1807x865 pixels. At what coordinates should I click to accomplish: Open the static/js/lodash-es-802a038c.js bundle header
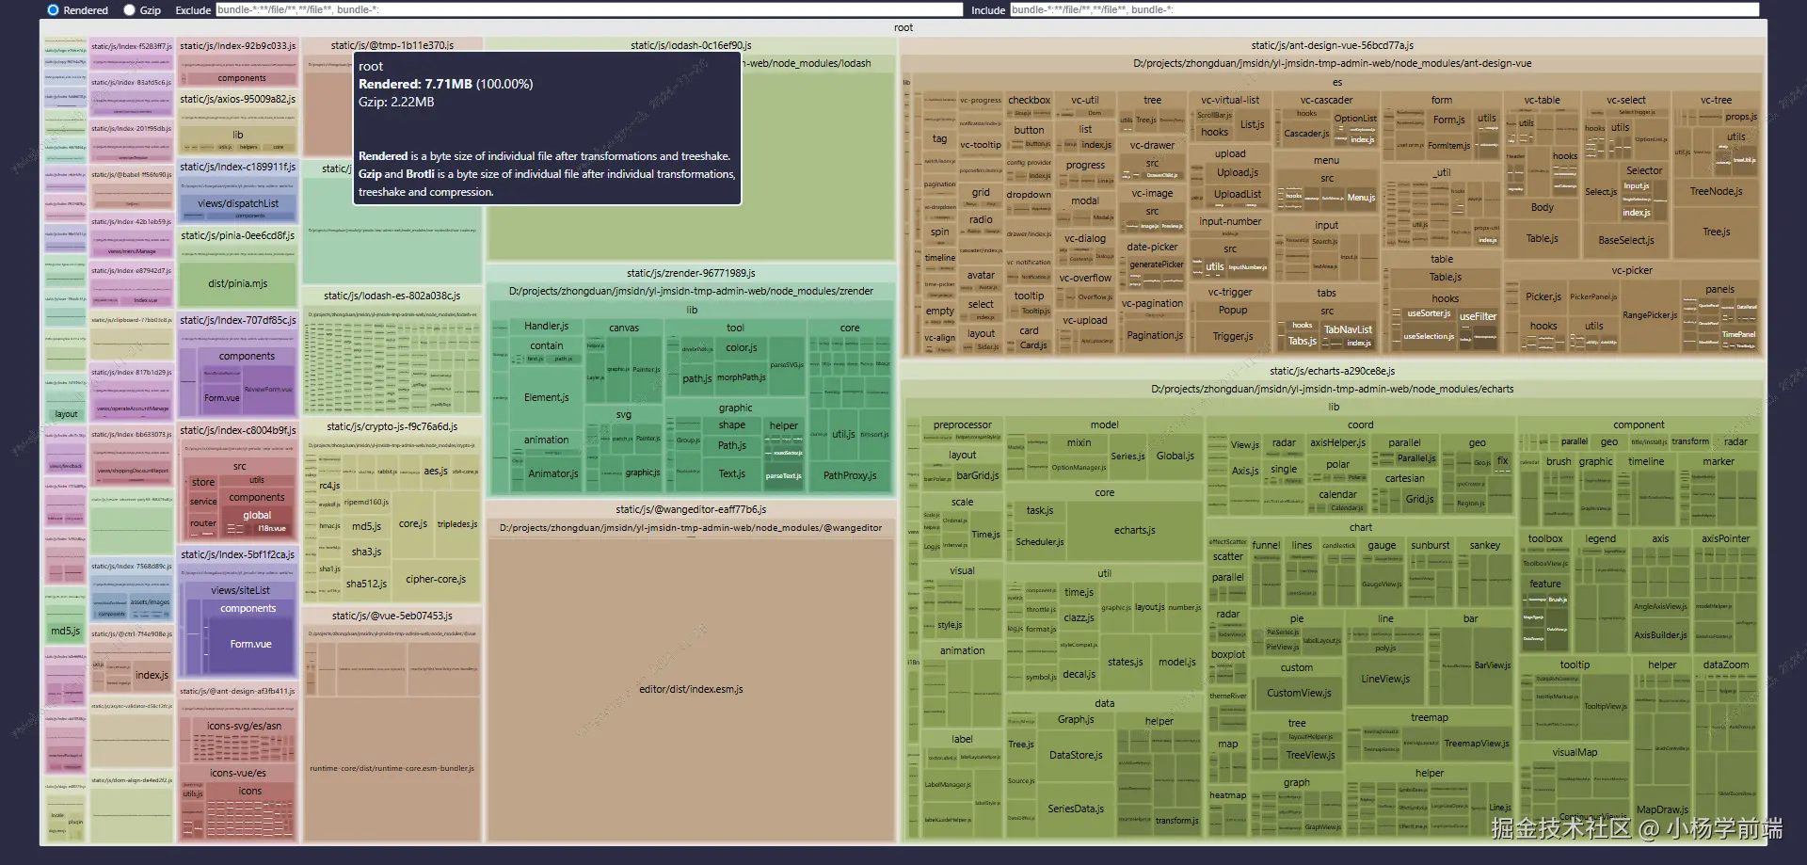392,296
